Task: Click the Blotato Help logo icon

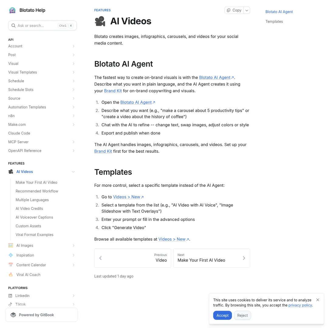Action: [x=12, y=10]
